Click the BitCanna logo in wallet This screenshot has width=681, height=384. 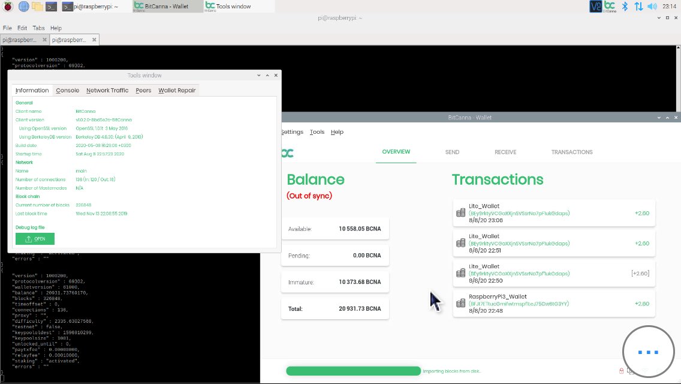coord(288,153)
